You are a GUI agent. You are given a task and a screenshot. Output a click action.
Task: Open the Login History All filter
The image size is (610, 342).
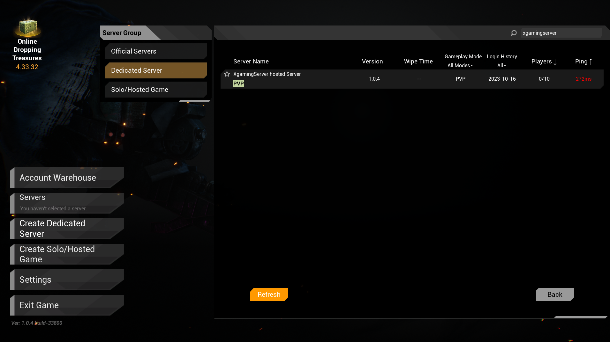pos(501,65)
